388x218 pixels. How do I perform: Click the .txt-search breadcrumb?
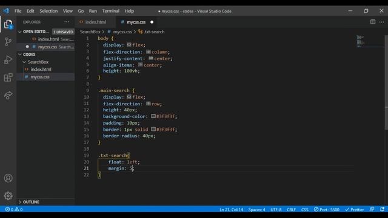[x=154, y=31]
